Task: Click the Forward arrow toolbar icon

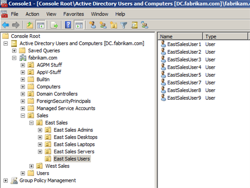Action: (16, 25)
